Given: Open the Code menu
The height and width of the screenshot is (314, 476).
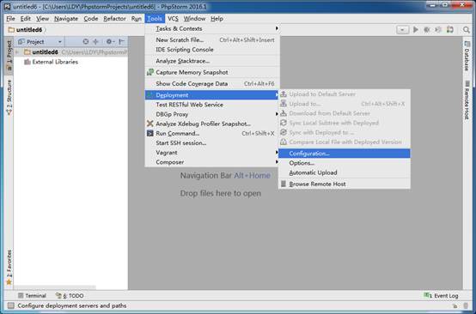Looking at the screenshot, I should click(91, 19).
